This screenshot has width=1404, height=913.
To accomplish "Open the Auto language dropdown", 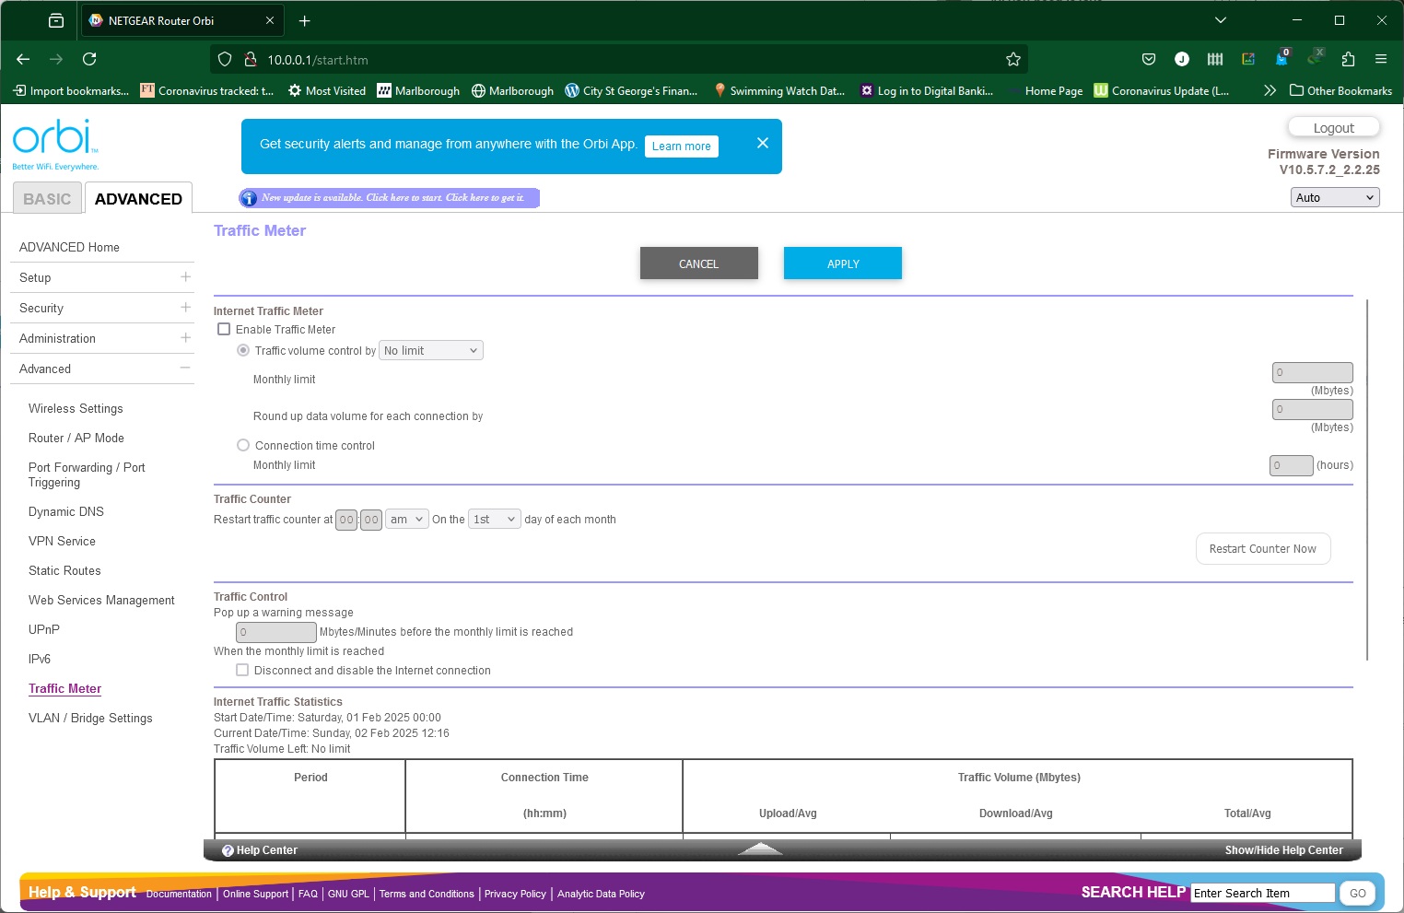I will pyautogui.click(x=1335, y=197).
